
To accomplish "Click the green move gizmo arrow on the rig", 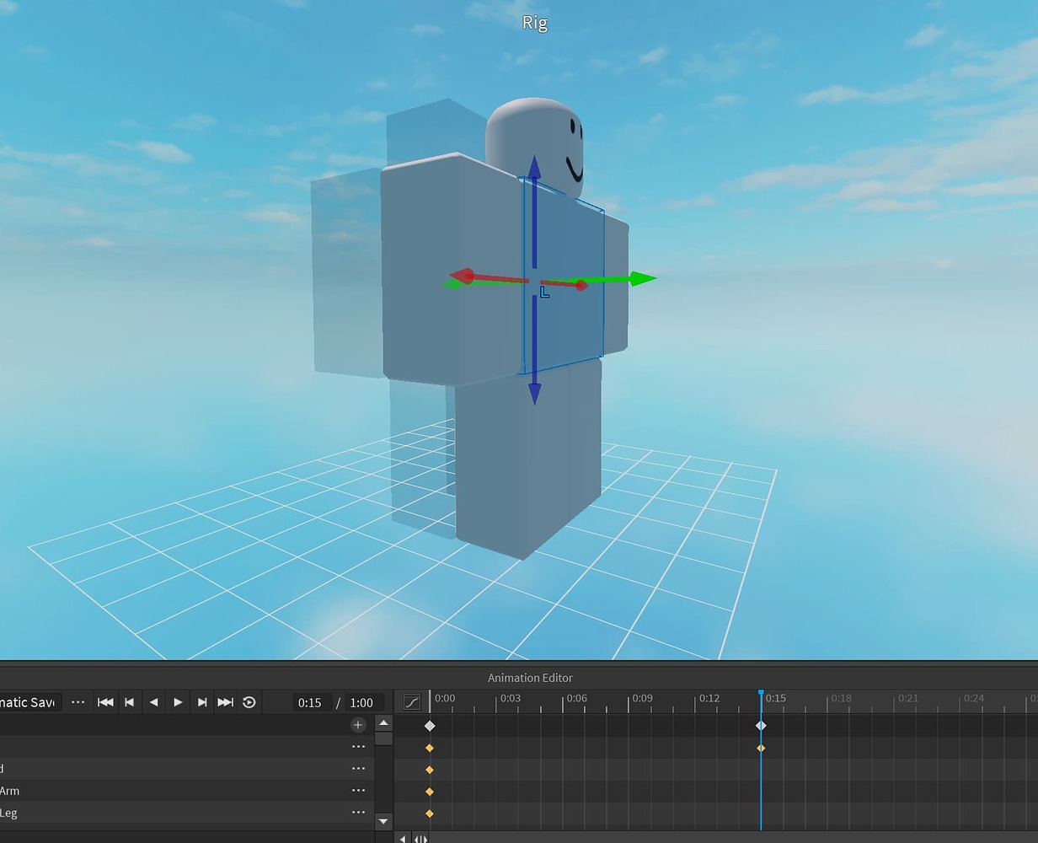I will point(640,278).
